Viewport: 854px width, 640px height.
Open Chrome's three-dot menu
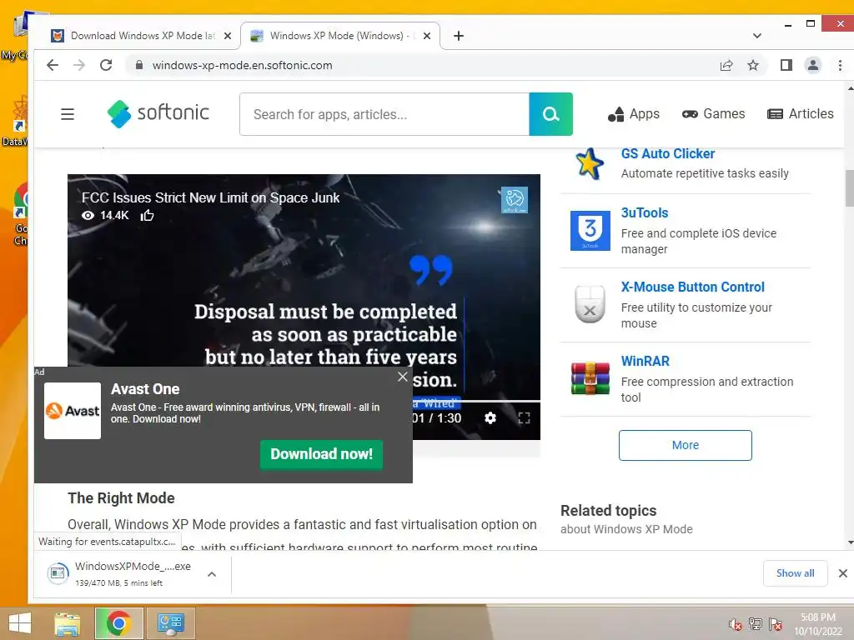(x=840, y=65)
